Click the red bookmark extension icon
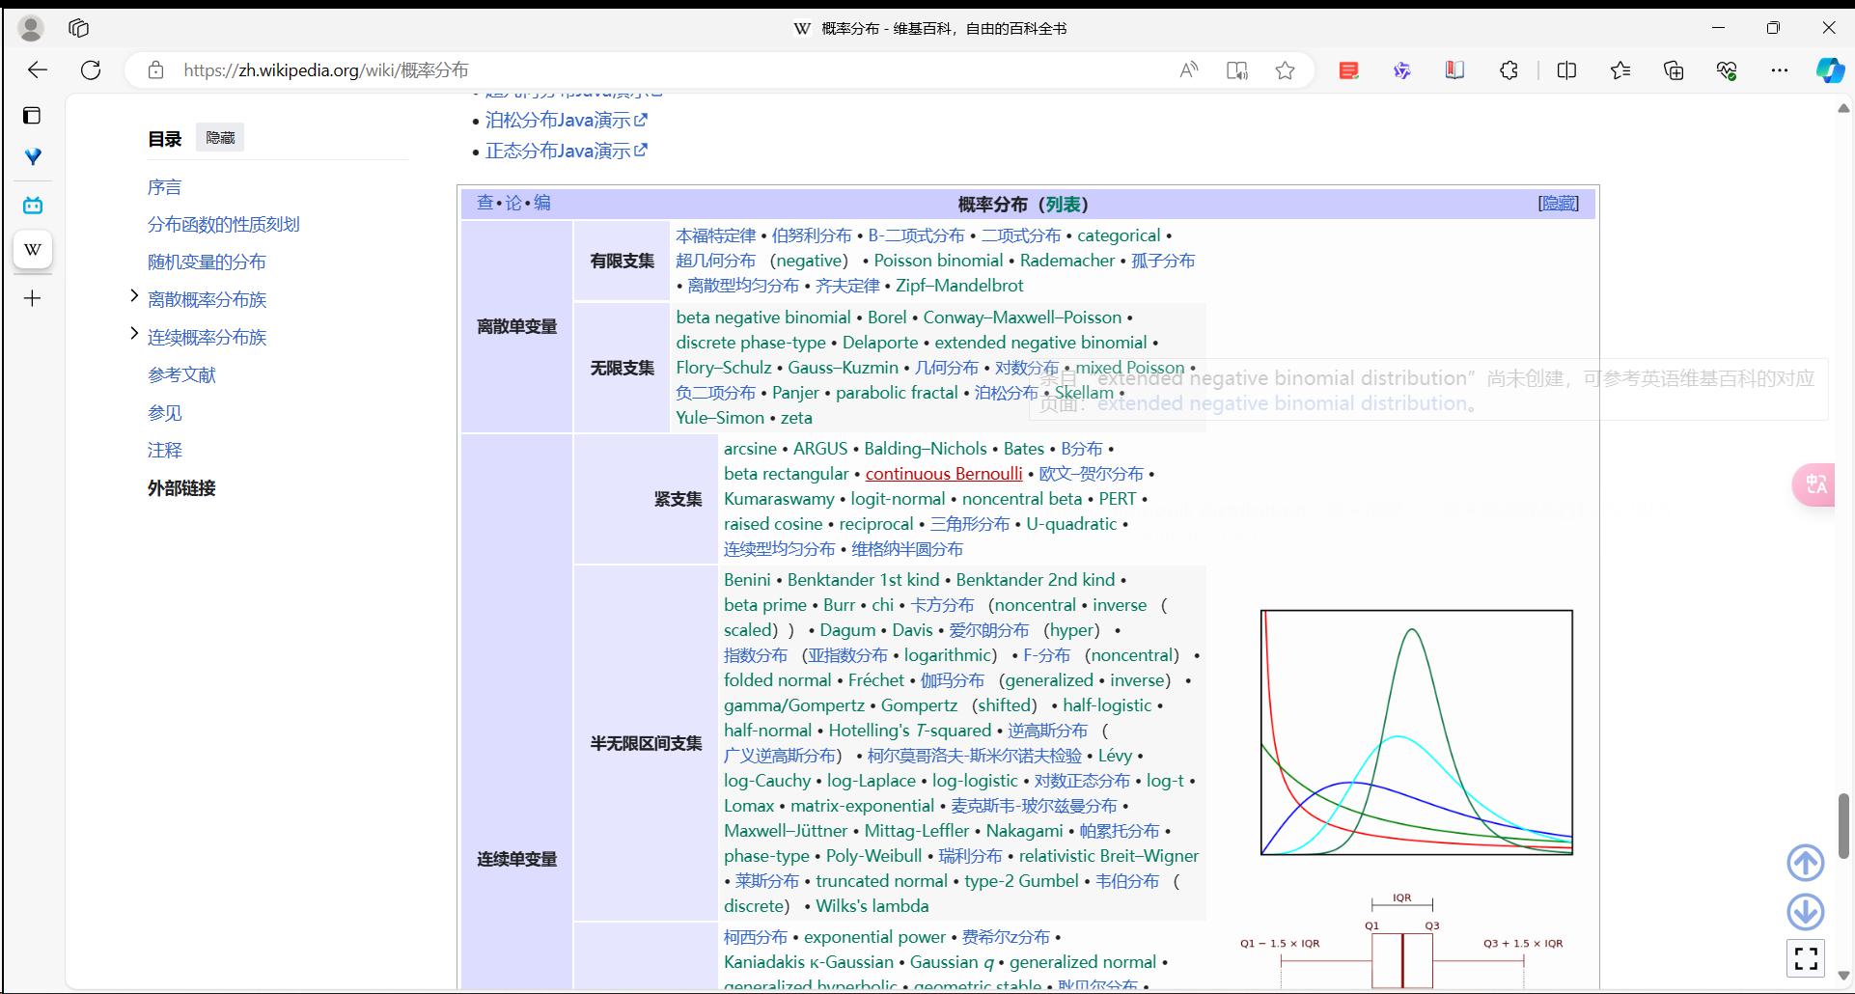The image size is (1855, 994). tap(1454, 69)
